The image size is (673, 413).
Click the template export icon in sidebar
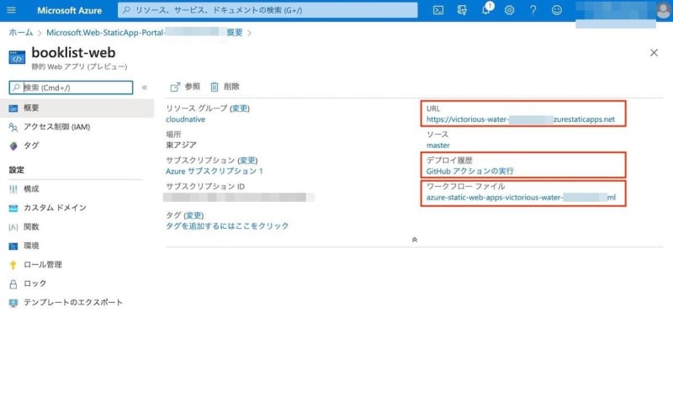pyautogui.click(x=13, y=303)
